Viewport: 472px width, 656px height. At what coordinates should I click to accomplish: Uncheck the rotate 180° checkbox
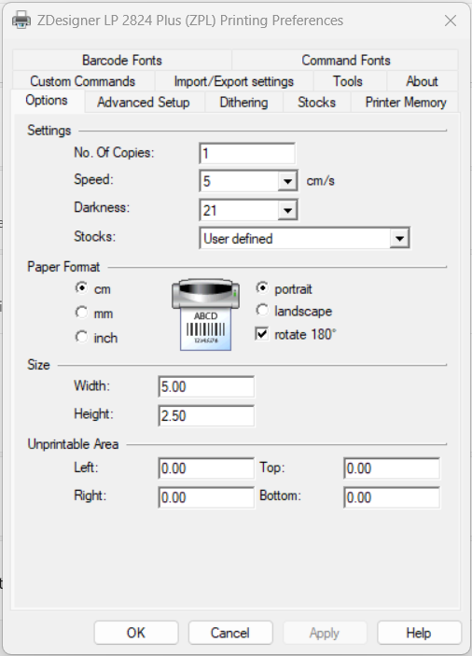coord(262,334)
